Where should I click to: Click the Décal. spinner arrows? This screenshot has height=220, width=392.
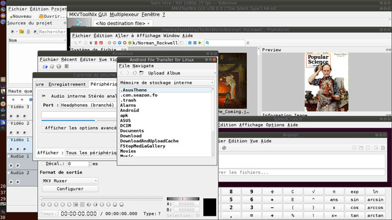[90, 164]
